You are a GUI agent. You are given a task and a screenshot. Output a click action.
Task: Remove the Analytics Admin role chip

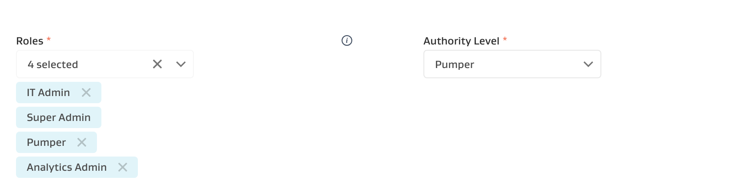(123, 167)
